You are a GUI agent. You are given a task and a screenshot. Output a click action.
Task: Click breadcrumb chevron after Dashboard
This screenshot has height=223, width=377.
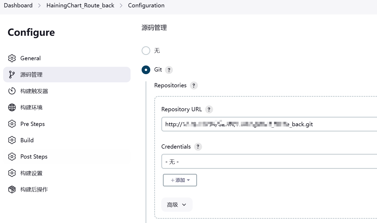click(39, 6)
